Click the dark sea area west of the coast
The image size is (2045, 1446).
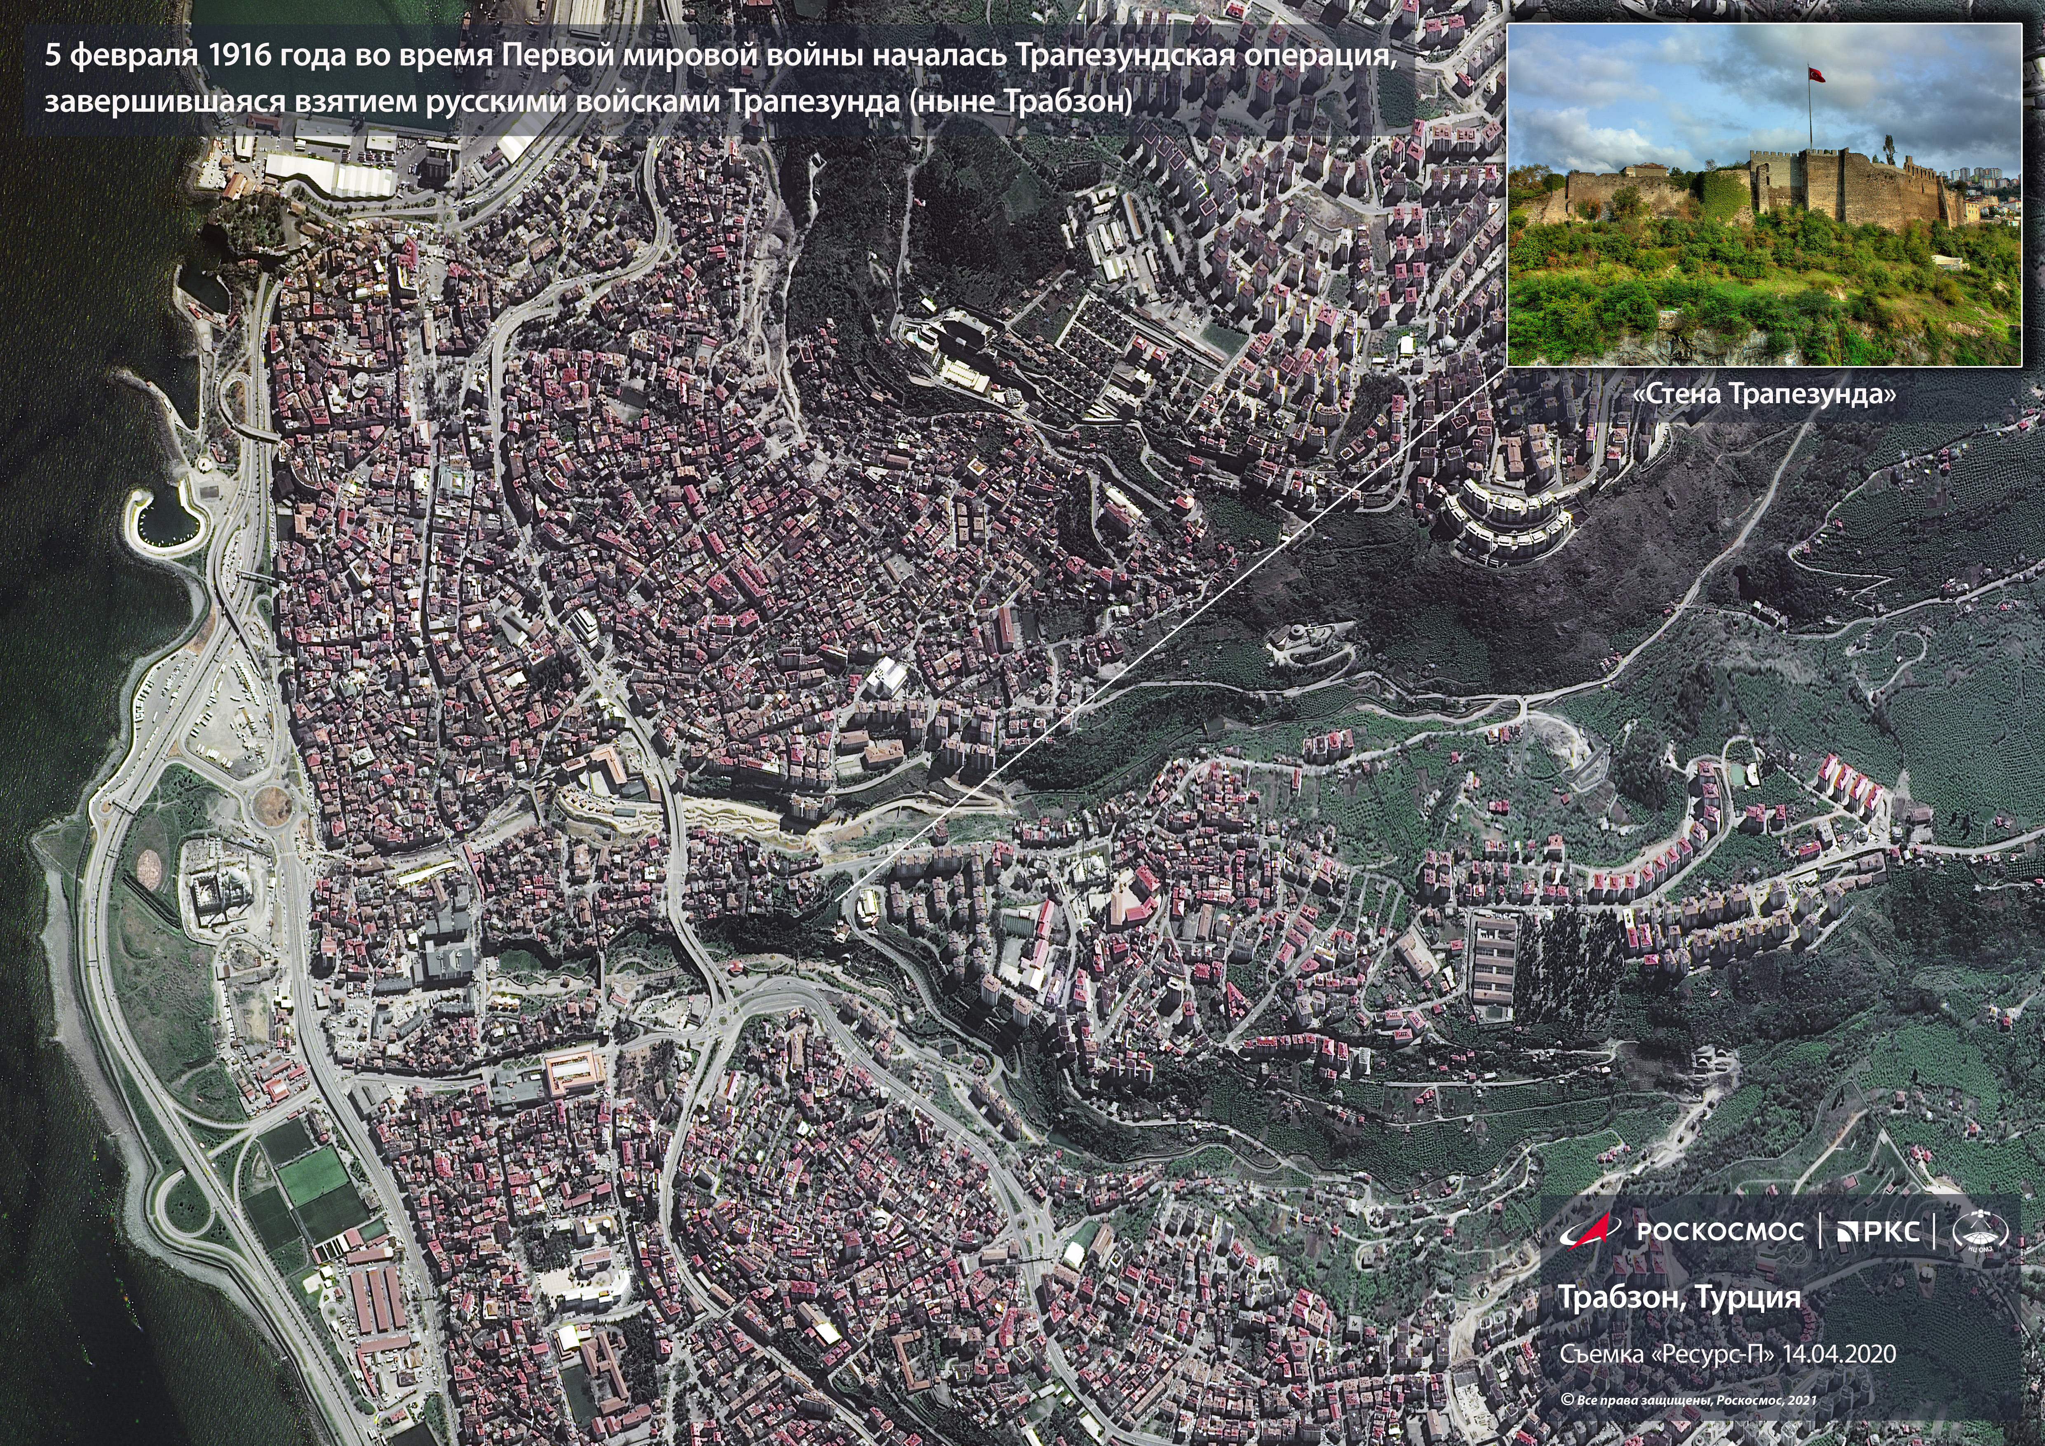[54, 623]
